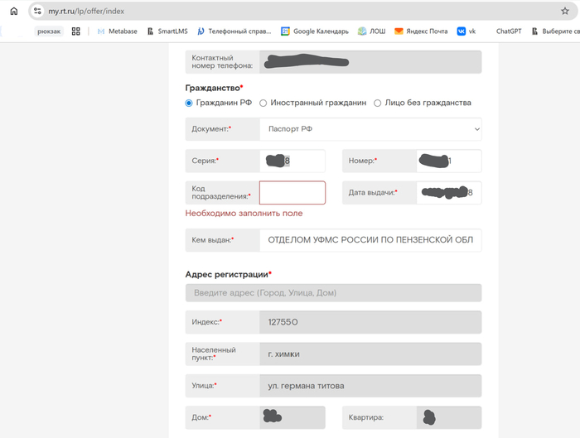Expand the Документ dropdown (Паспорт РФ)

tap(370, 129)
